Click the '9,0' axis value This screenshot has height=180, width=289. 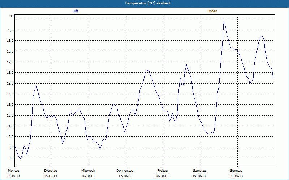pos(11,147)
